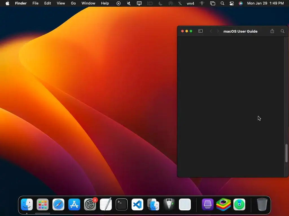Go back in macOS User Guide window
Screen dimensions: 289x216
211,31
